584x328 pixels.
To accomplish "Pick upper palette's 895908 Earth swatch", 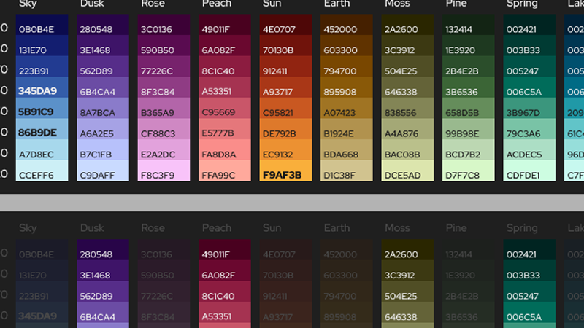I will [346, 87].
